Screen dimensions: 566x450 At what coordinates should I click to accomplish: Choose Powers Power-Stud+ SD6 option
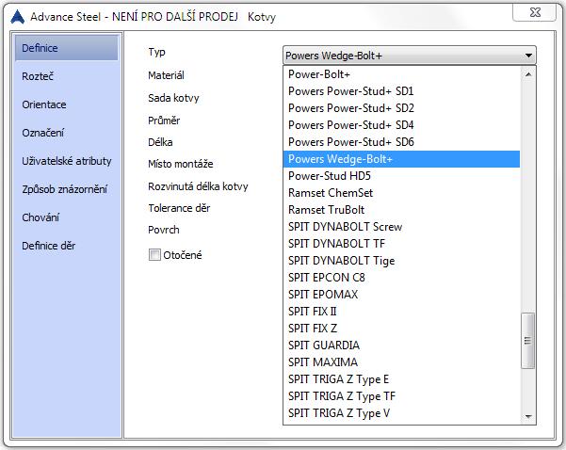pyautogui.click(x=401, y=142)
